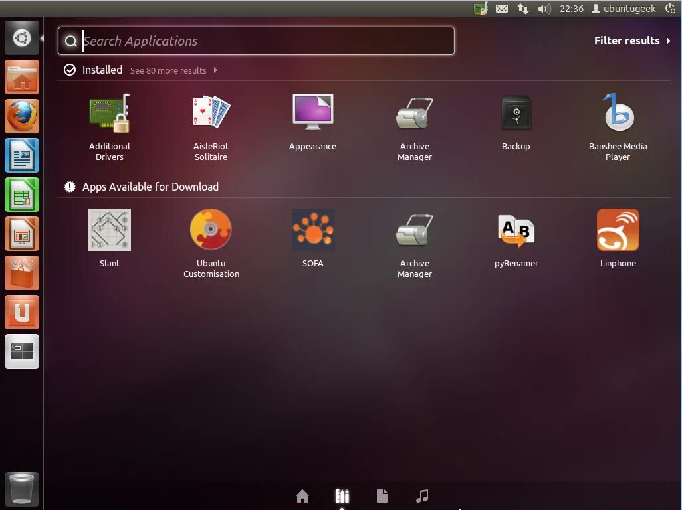Select Ubuntu Customisation app

click(x=211, y=244)
